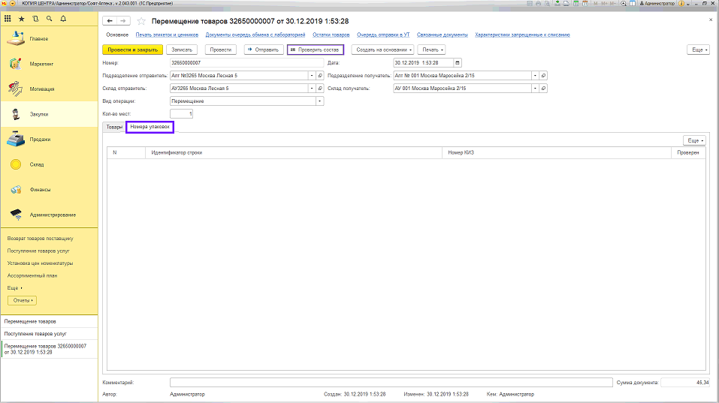Switch to the Товары tab
Viewport: 719px width, 403px height.
(x=113, y=128)
